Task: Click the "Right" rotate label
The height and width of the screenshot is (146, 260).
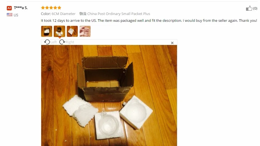Action: [x=70, y=42]
